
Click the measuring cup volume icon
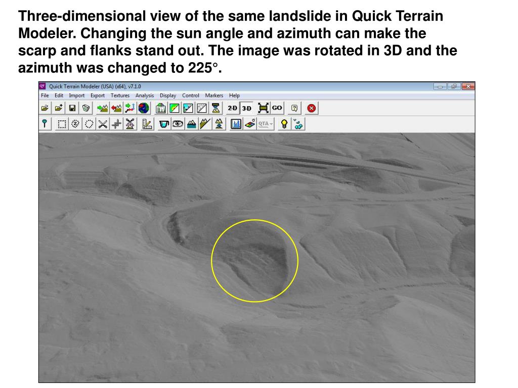point(164,124)
